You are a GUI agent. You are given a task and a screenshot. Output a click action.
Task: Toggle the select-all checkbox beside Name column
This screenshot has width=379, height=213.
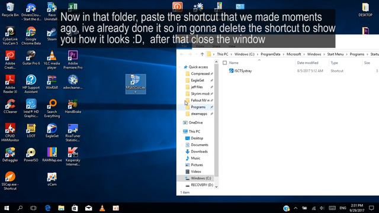coord(225,63)
